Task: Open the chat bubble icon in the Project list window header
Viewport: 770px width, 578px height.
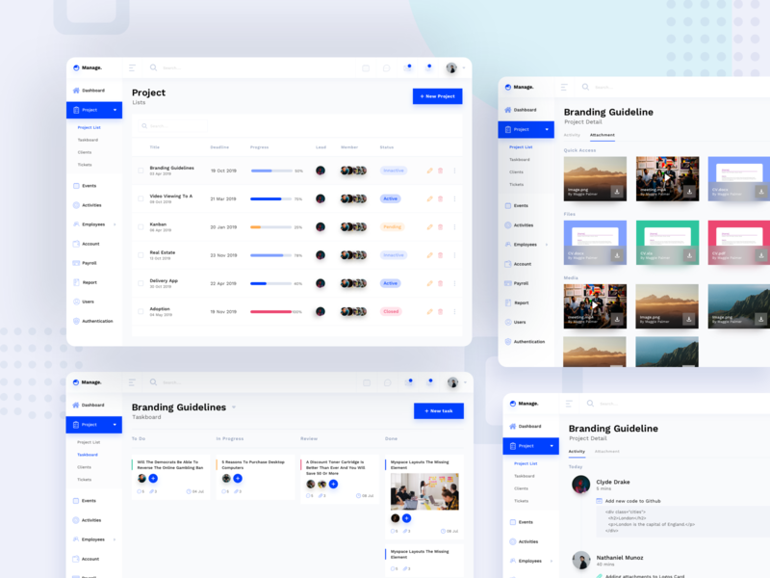Action: (x=387, y=67)
